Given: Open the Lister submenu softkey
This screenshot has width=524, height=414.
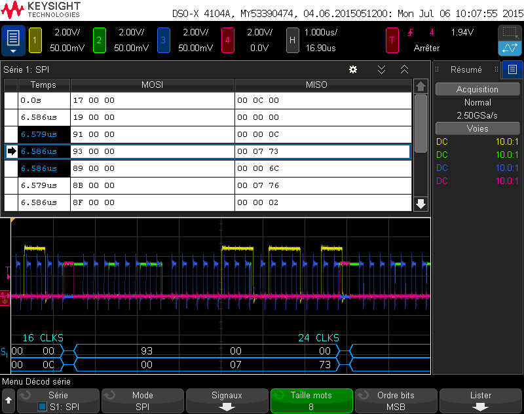Looking at the screenshot, I should coord(480,400).
